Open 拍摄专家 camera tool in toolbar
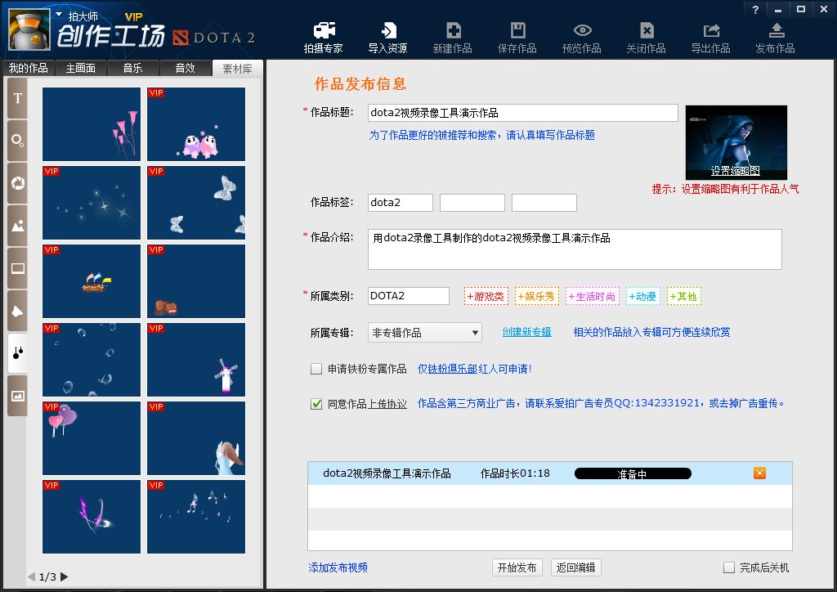Viewport: 837px width, 592px height. (323, 38)
